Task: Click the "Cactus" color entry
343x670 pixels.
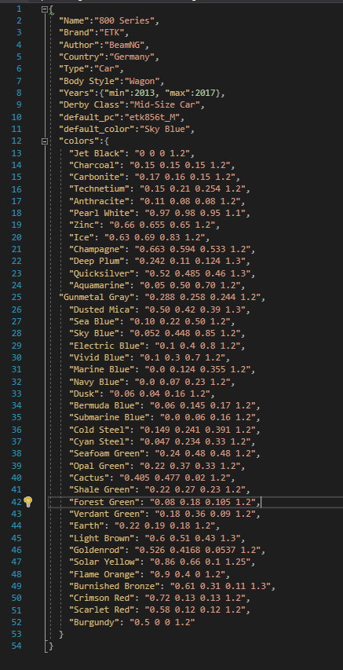Action: point(151,478)
